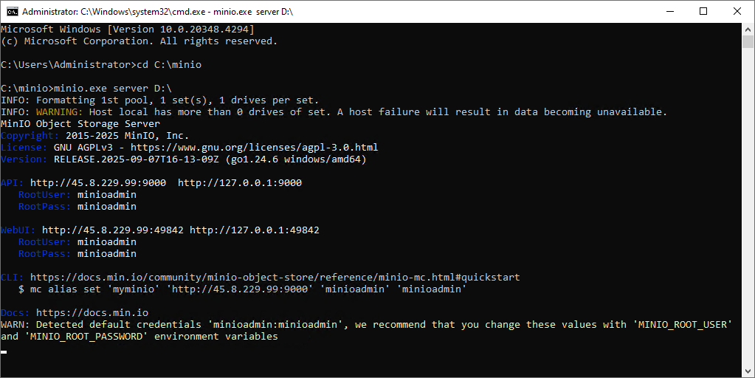
Task: Click the vertical scrollbar thumb
Action: 748,41
